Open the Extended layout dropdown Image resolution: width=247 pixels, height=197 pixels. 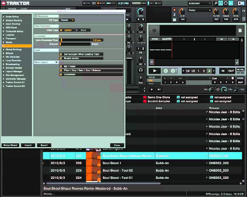click(200, 3)
